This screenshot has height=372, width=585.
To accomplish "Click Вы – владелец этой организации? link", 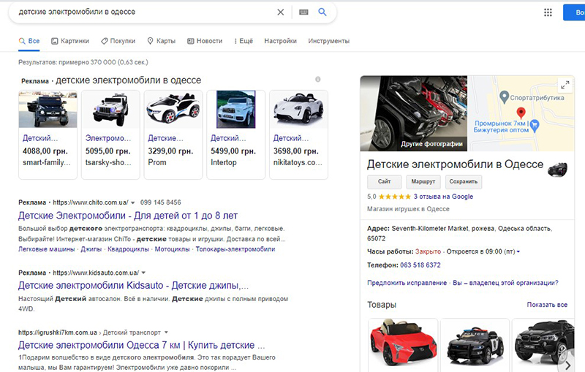I will [x=505, y=283].
